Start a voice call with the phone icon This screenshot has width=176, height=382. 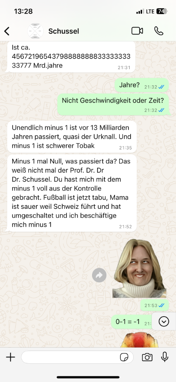pyautogui.click(x=159, y=31)
